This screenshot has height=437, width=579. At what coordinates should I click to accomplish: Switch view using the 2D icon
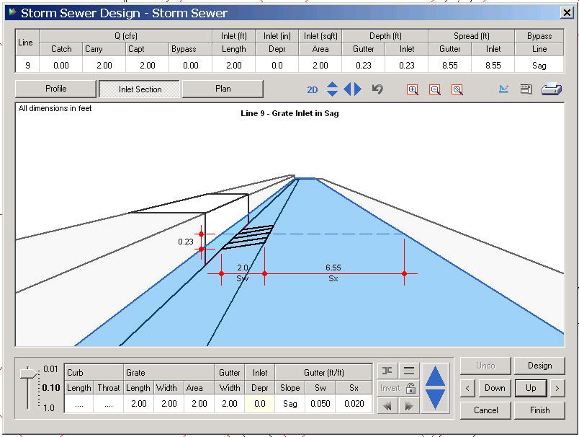tap(312, 89)
